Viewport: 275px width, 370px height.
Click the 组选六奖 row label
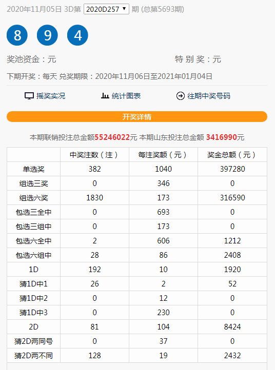33,198
